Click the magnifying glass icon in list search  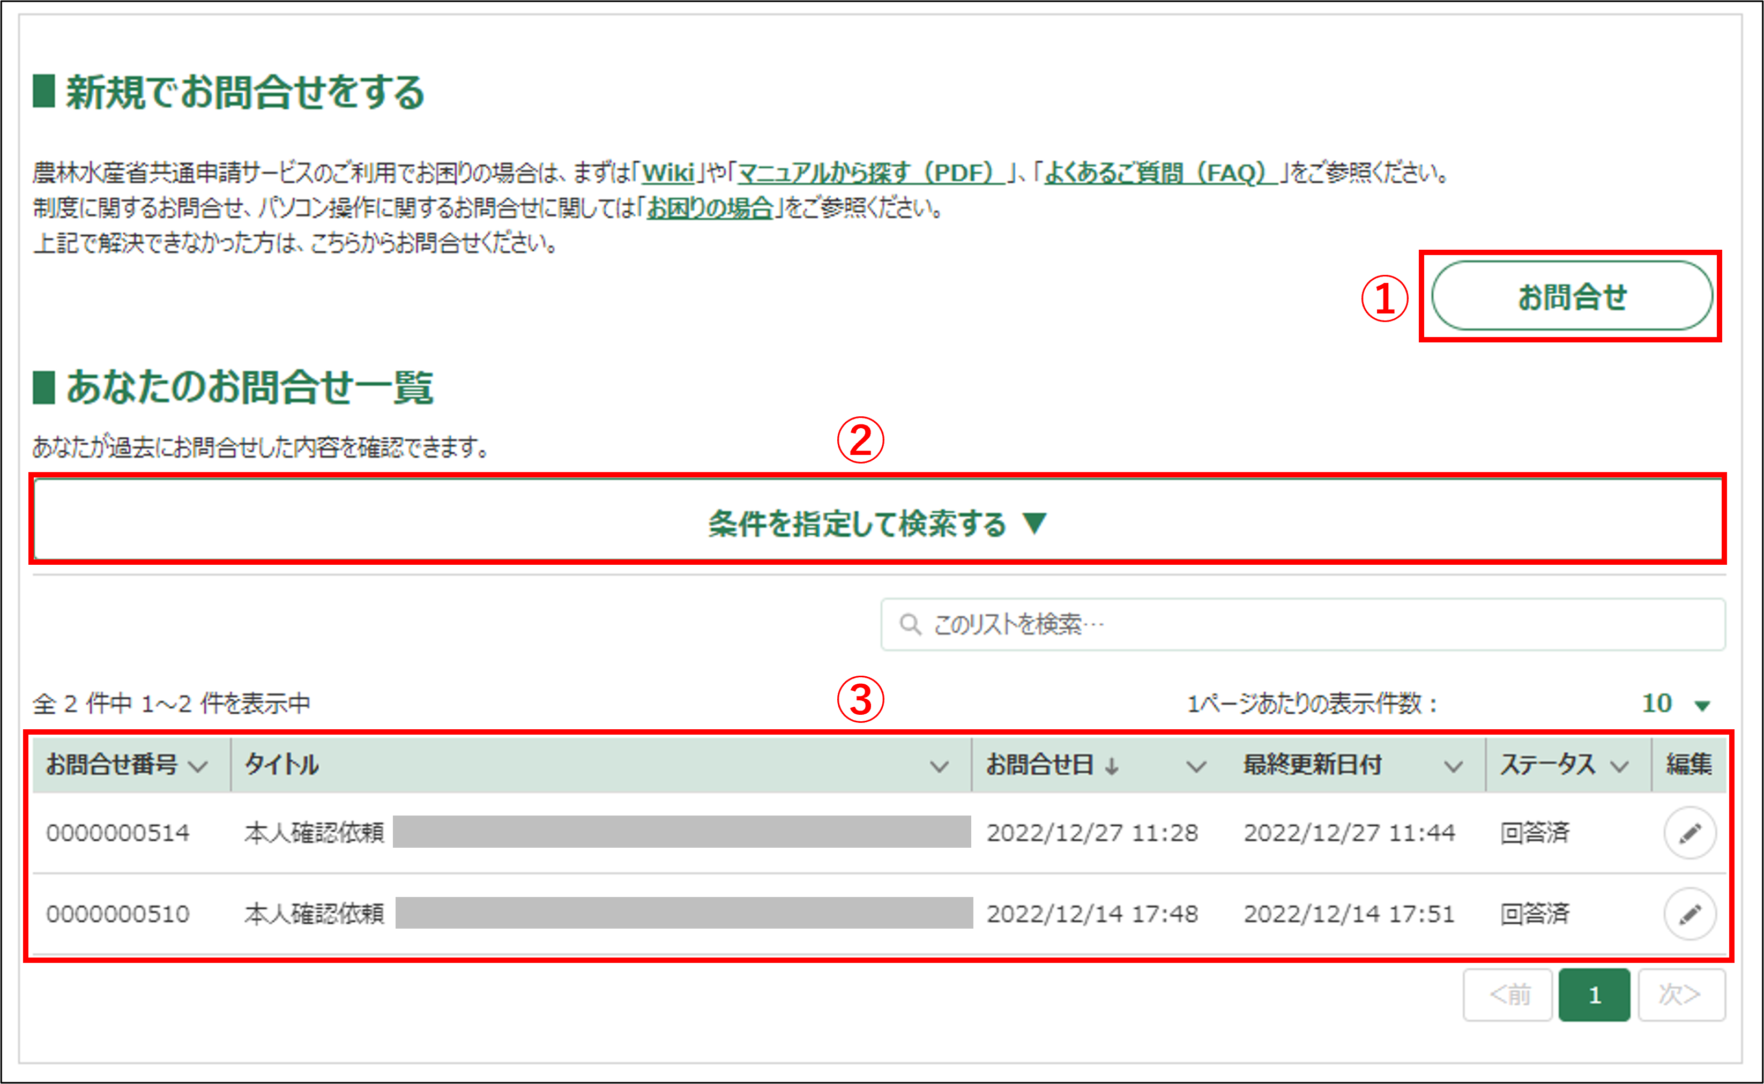point(911,624)
